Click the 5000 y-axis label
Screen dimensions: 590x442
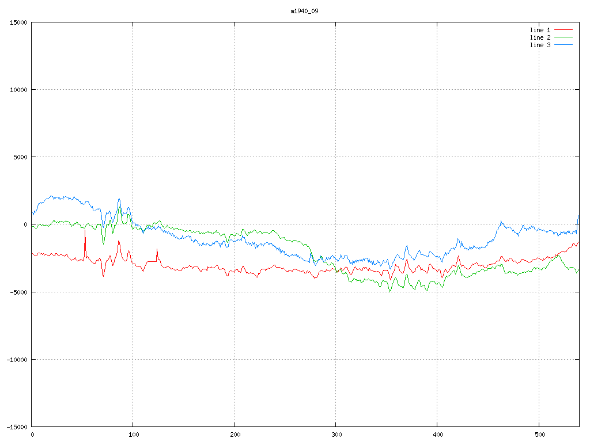click(20, 157)
